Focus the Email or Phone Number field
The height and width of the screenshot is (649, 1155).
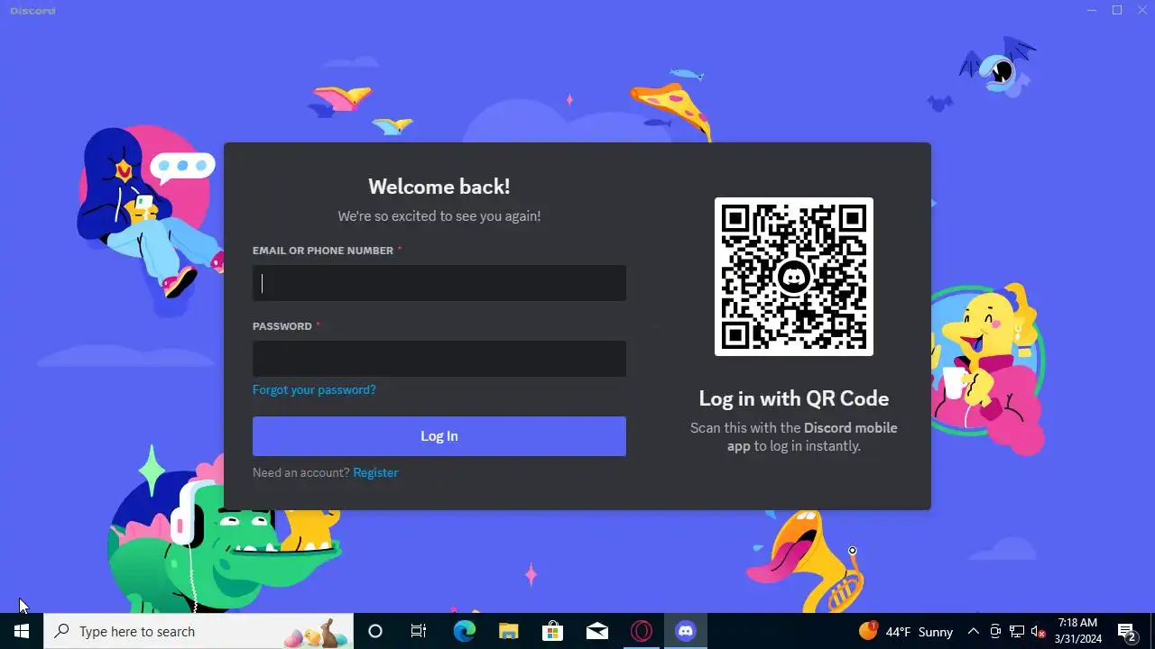click(x=439, y=283)
